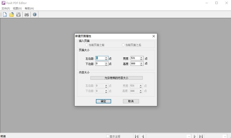Go to next page navigation arrow

pos(195,136)
